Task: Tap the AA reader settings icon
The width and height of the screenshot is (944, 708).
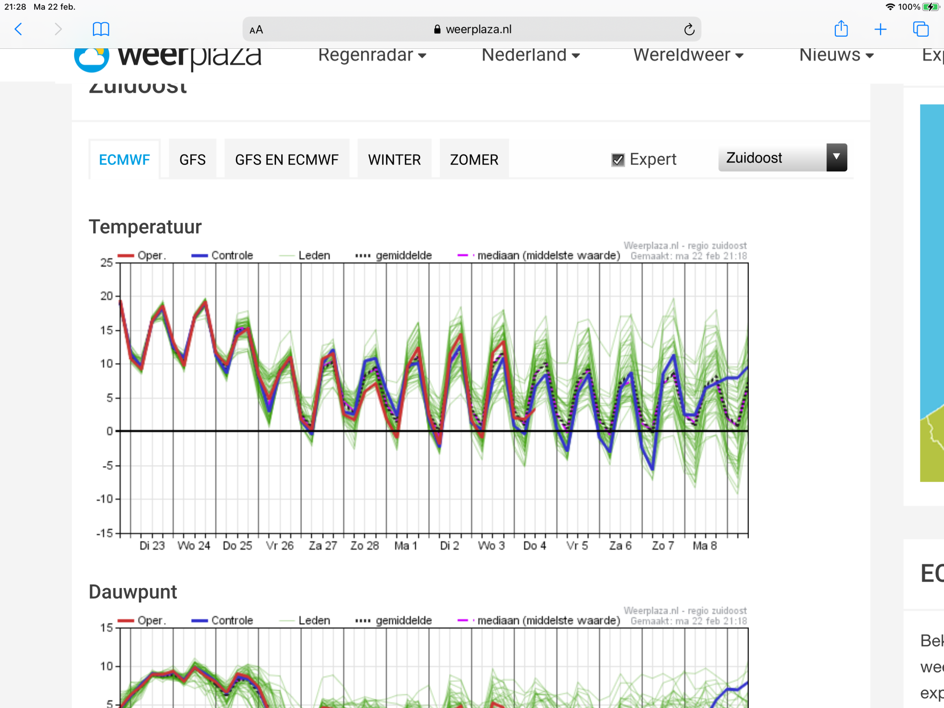Action: tap(256, 30)
